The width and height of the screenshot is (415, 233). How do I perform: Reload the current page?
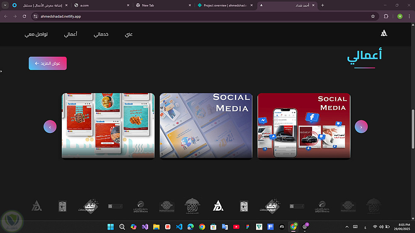click(24, 17)
